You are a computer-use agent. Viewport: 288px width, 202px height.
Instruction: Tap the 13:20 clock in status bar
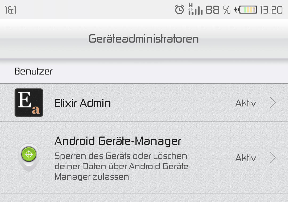(x=271, y=10)
